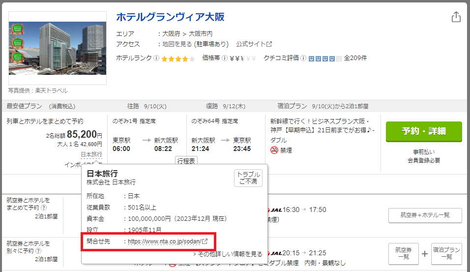This screenshot has width=470, height=272.
Task: Click the share icon at top right
Action: (x=456, y=17)
